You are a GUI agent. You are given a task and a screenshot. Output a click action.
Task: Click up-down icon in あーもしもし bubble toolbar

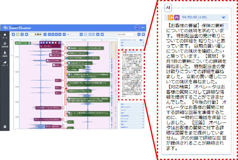pos(41,43)
